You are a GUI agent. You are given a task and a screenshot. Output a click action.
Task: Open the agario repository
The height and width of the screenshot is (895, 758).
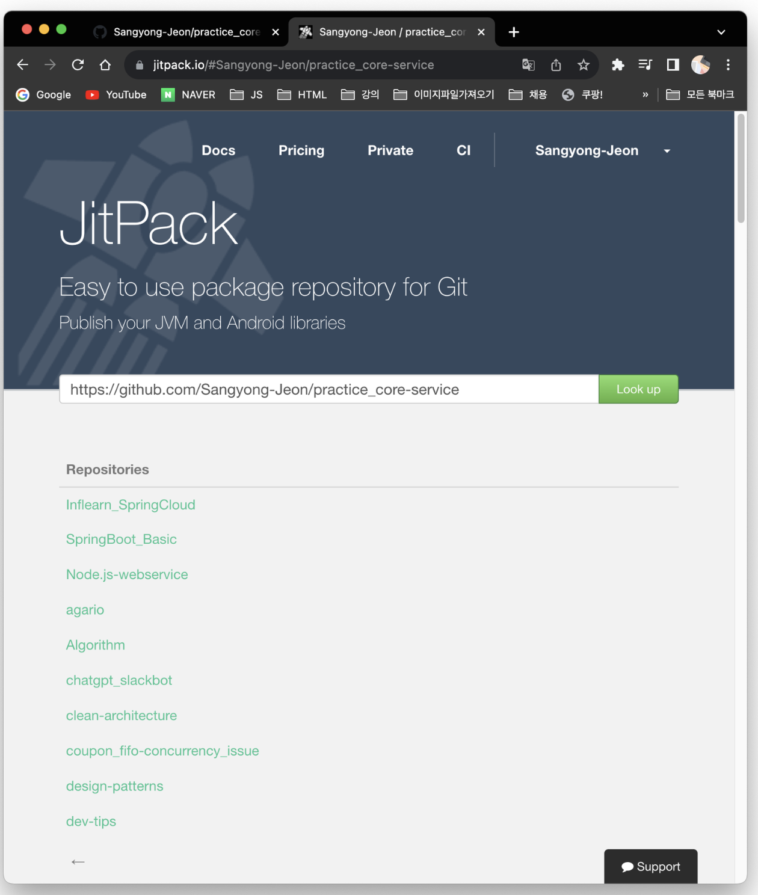pos(85,610)
